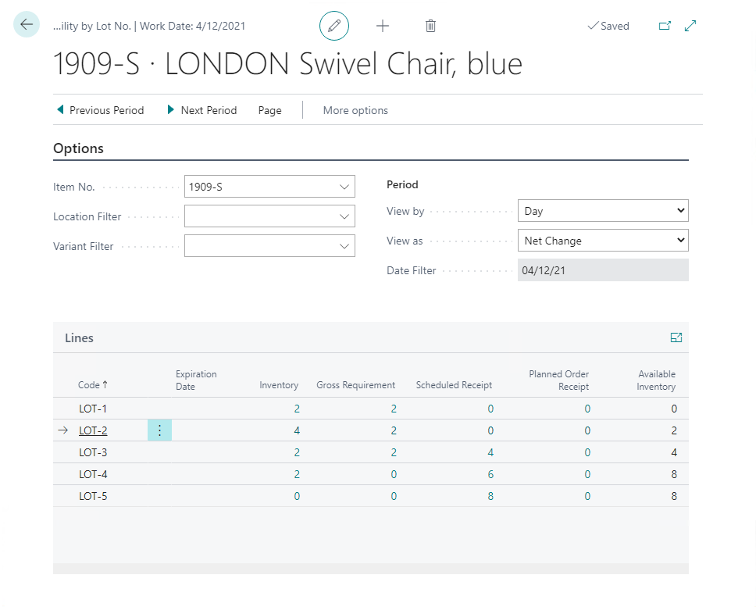This screenshot has height=607, width=756.
Task: Click LOT-5 Inventory value 0
Action: [297, 496]
